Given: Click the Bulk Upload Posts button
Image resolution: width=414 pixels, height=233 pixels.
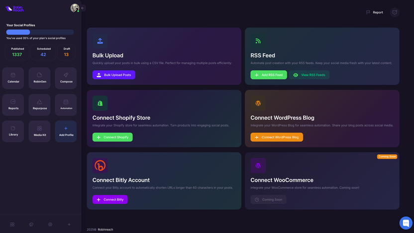Looking at the screenshot, I should 113,75.
